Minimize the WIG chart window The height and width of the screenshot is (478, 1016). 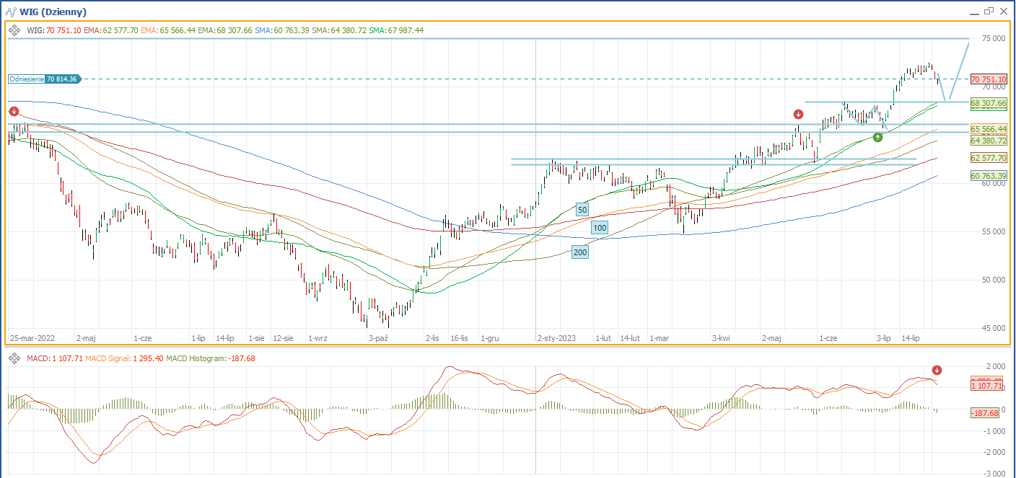click(973, 12)
